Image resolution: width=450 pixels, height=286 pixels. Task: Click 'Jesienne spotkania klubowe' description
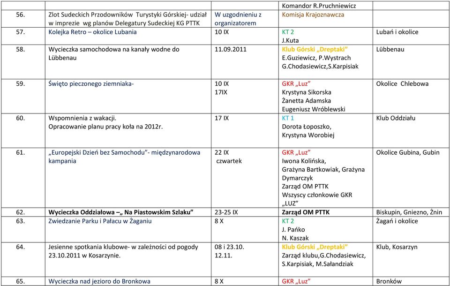[90, 247]
